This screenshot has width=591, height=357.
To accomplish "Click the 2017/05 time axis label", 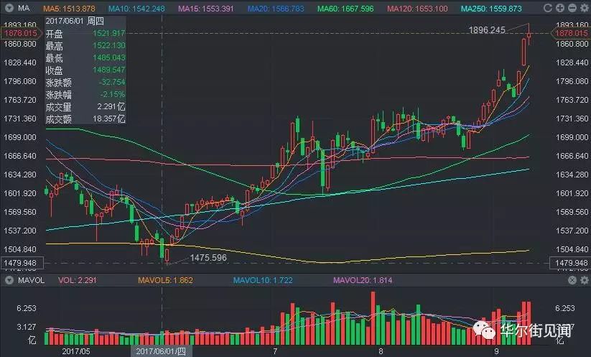I will click(76, 351).
